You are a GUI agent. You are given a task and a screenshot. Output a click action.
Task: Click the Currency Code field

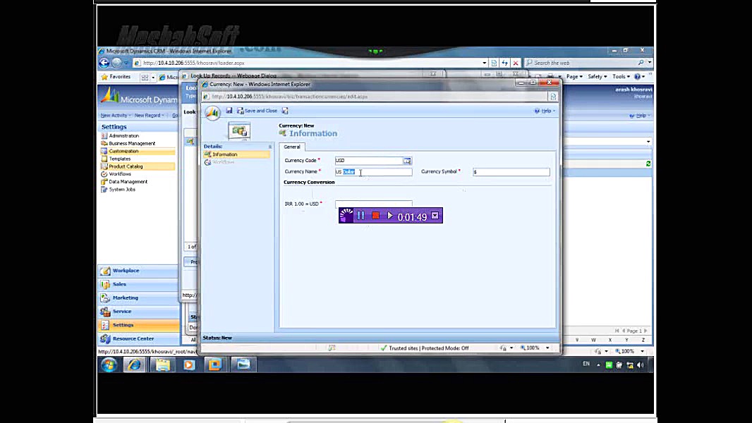[369, 161]
